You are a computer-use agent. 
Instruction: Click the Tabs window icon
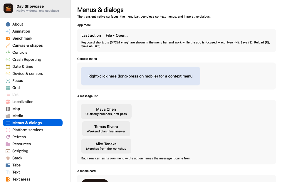pos(8,165)
